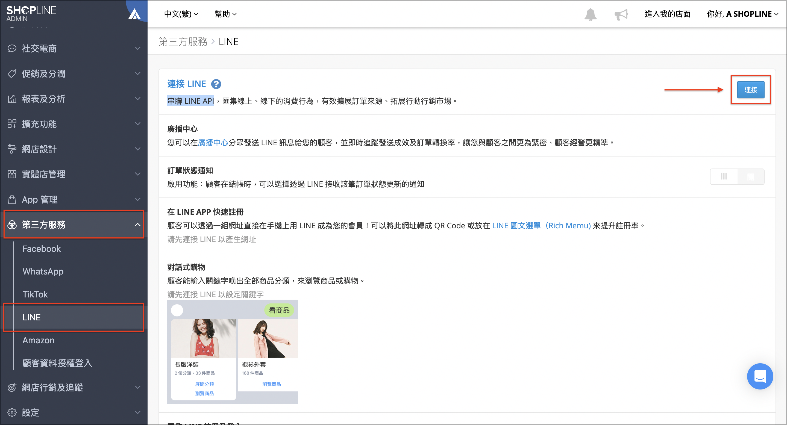
Task: Click the 網店行銷及追蹤 target icon
Action: click(x=12, y=388)
